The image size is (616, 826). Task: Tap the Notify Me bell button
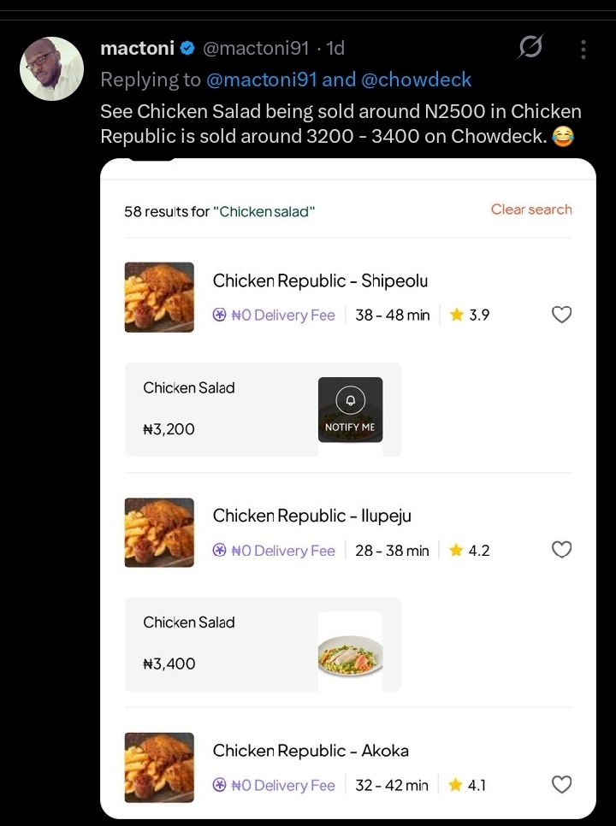point(351,410)
